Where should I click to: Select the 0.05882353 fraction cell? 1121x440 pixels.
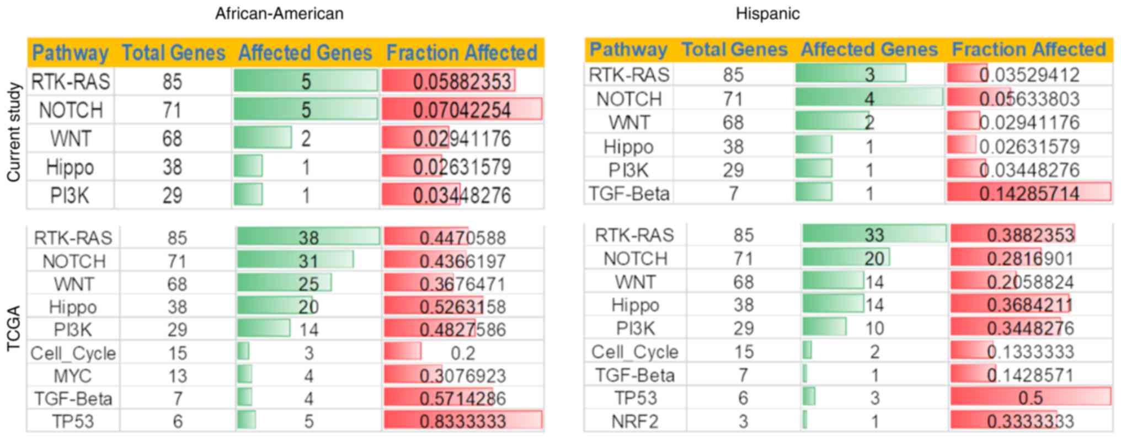click(x=462, y=82)
